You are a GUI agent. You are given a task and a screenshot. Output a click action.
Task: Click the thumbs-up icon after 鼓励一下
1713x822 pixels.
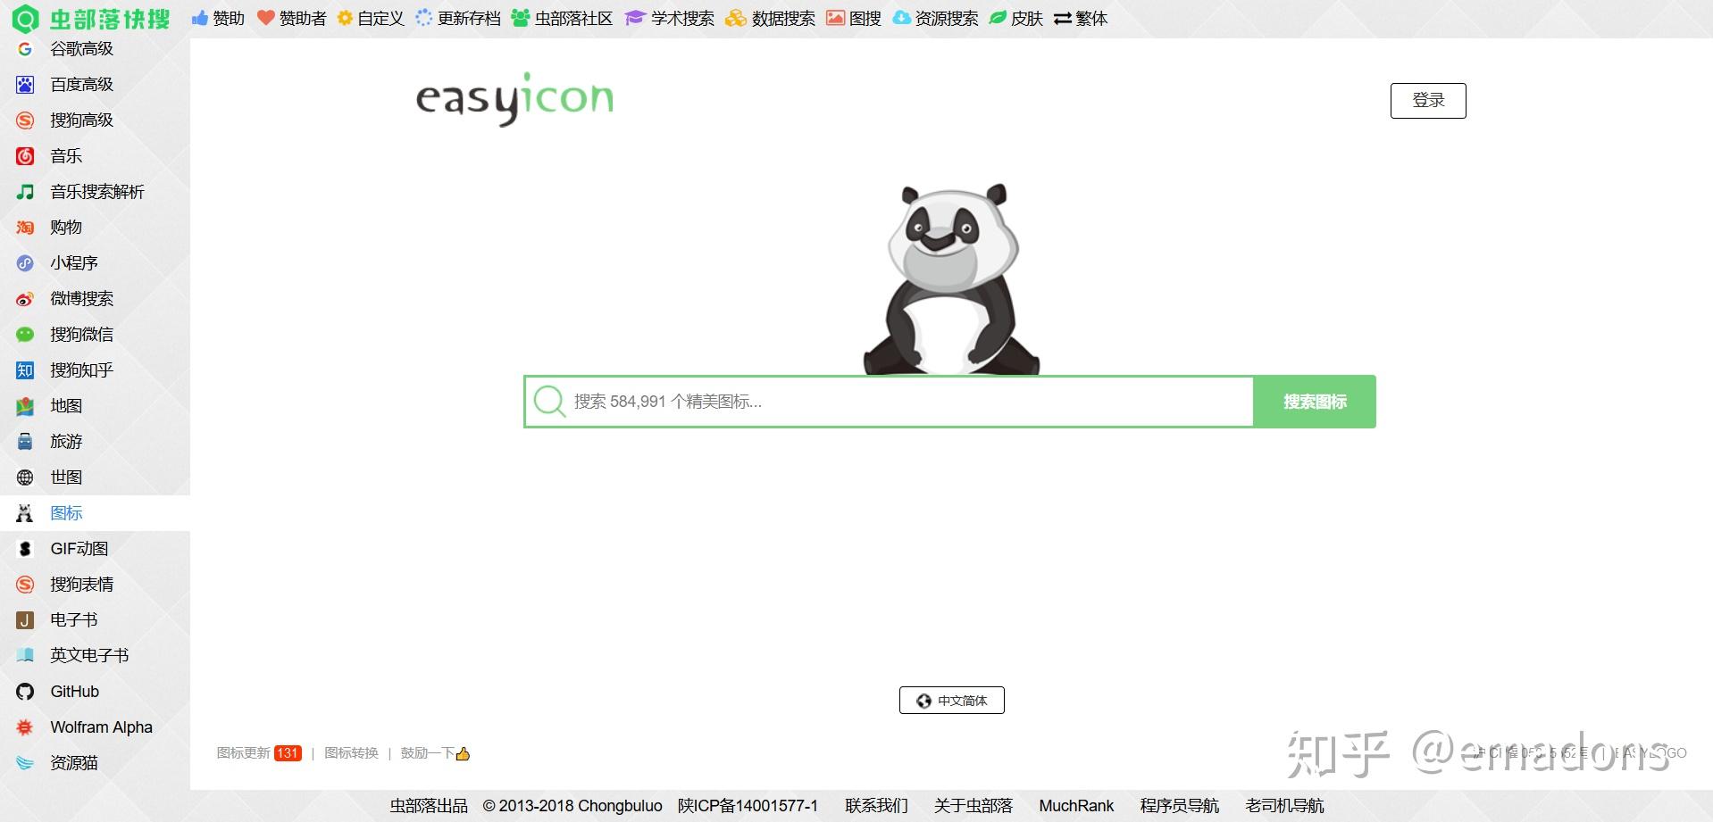pyautogui.click(x=463, y=754)
